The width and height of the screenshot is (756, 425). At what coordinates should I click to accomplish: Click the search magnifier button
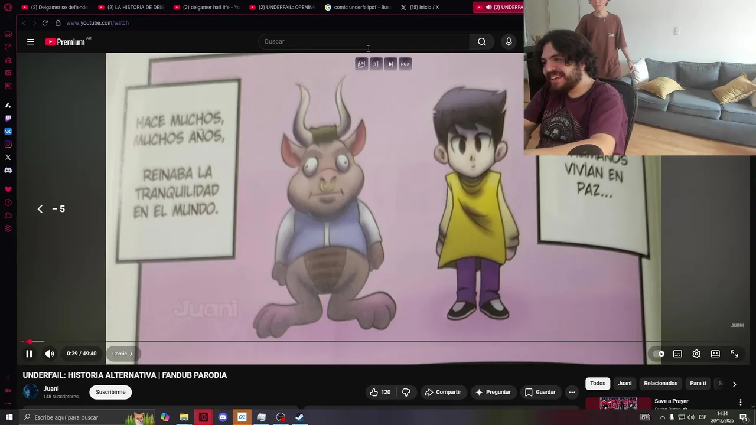click(x=482, y=42)
